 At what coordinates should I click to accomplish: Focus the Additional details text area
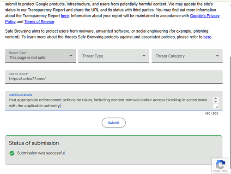coord(114,101)
